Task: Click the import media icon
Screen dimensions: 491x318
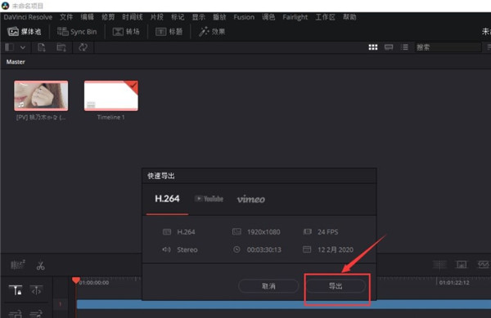Action: (x=42, y=47)
